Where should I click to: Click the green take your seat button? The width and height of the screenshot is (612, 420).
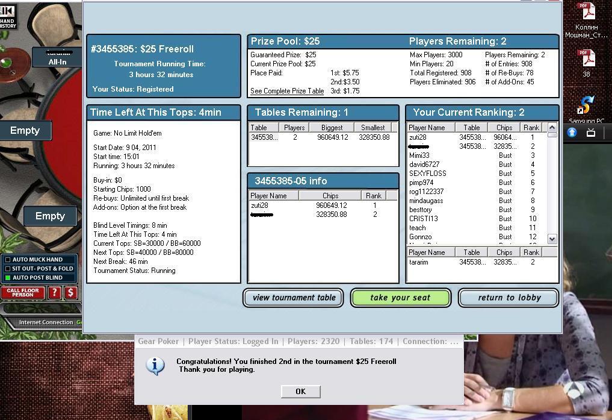(x=400, y=298)
